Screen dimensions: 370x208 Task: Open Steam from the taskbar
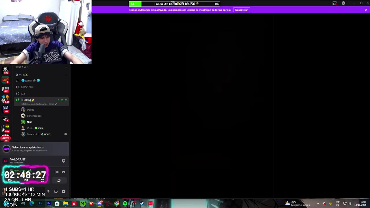point(142,203)
